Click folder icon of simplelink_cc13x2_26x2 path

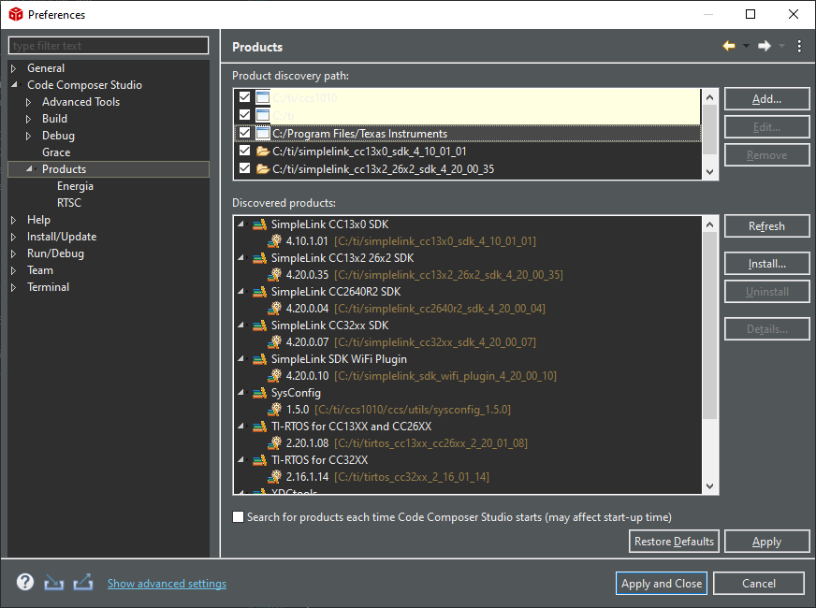click(262, 169)
